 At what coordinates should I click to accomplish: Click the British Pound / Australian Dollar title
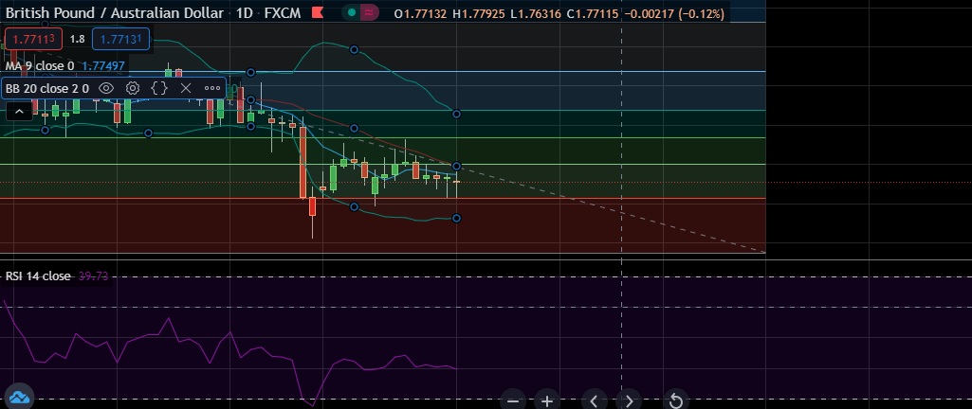point(115,13)
